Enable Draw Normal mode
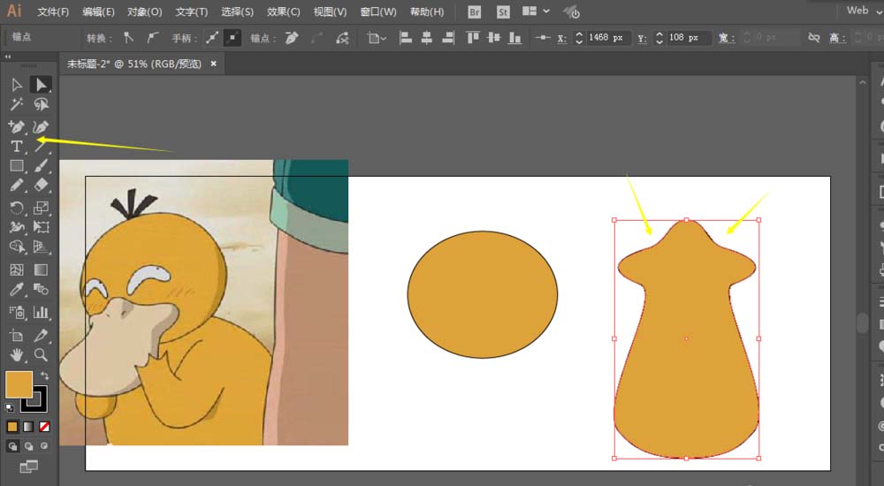884x486 pixels. tap(12, 446)
